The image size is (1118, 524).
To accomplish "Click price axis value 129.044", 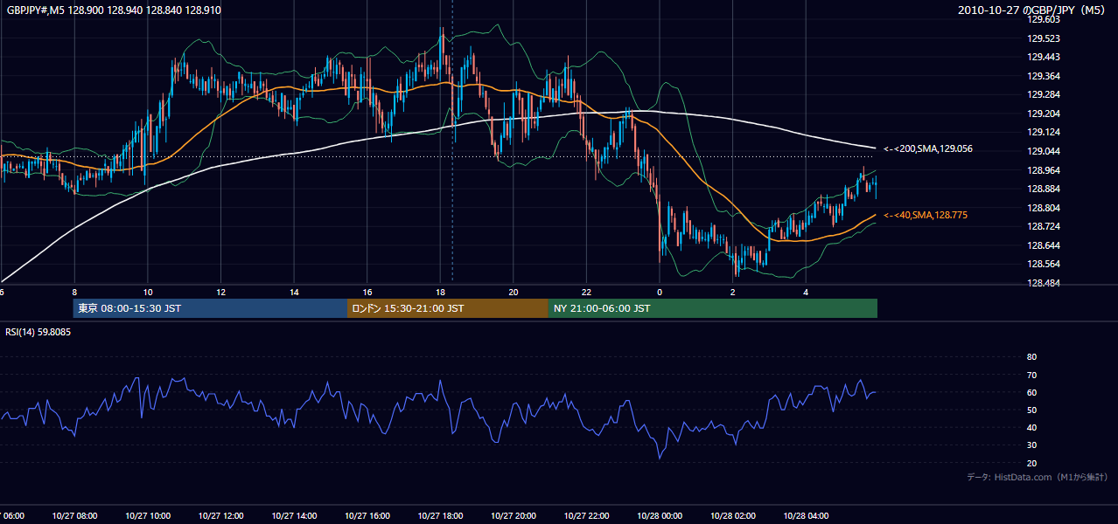I will (1043, 151).
